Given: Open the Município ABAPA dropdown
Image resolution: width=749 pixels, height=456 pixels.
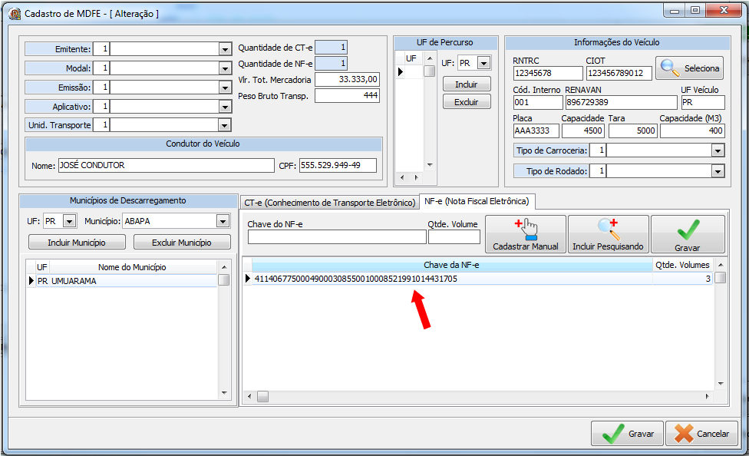Looking at the screenshot, I should pos(223,221).
